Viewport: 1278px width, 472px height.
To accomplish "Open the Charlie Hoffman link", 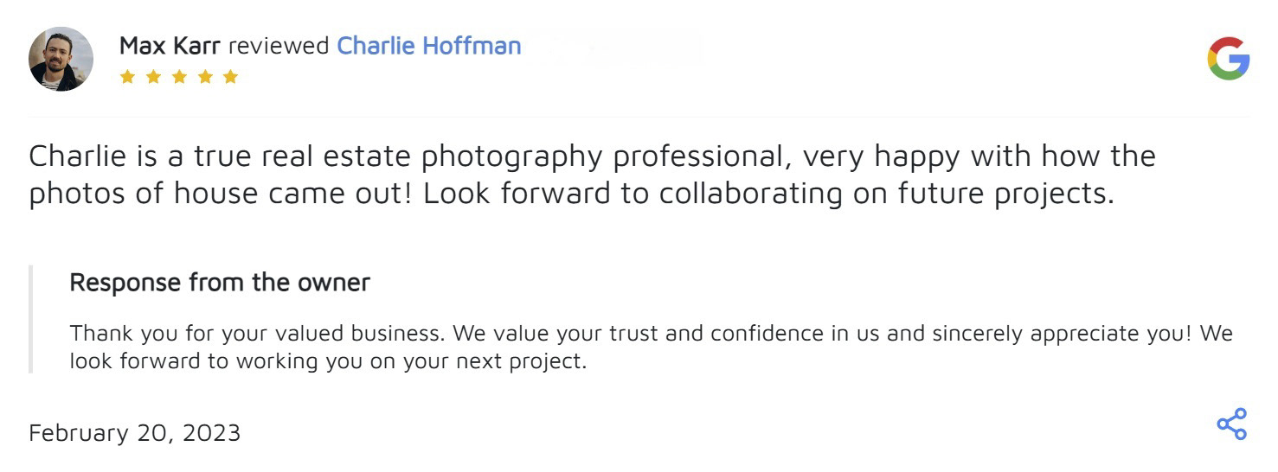I will tap(428, 46).
